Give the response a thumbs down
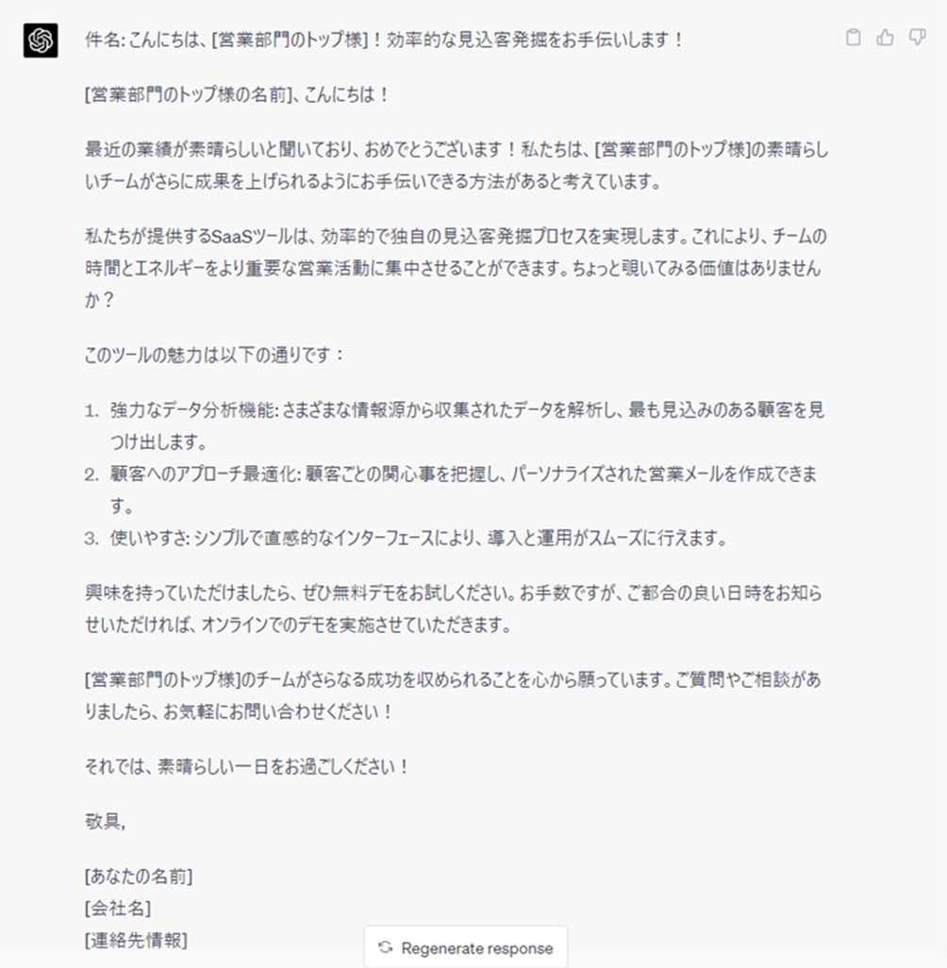The image size is (947, 968). (918, 38)
